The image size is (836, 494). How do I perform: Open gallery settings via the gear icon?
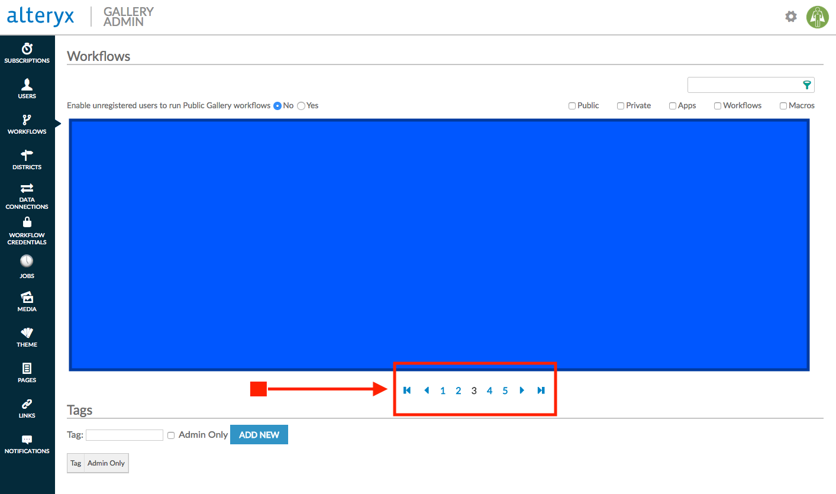[790, 17]
